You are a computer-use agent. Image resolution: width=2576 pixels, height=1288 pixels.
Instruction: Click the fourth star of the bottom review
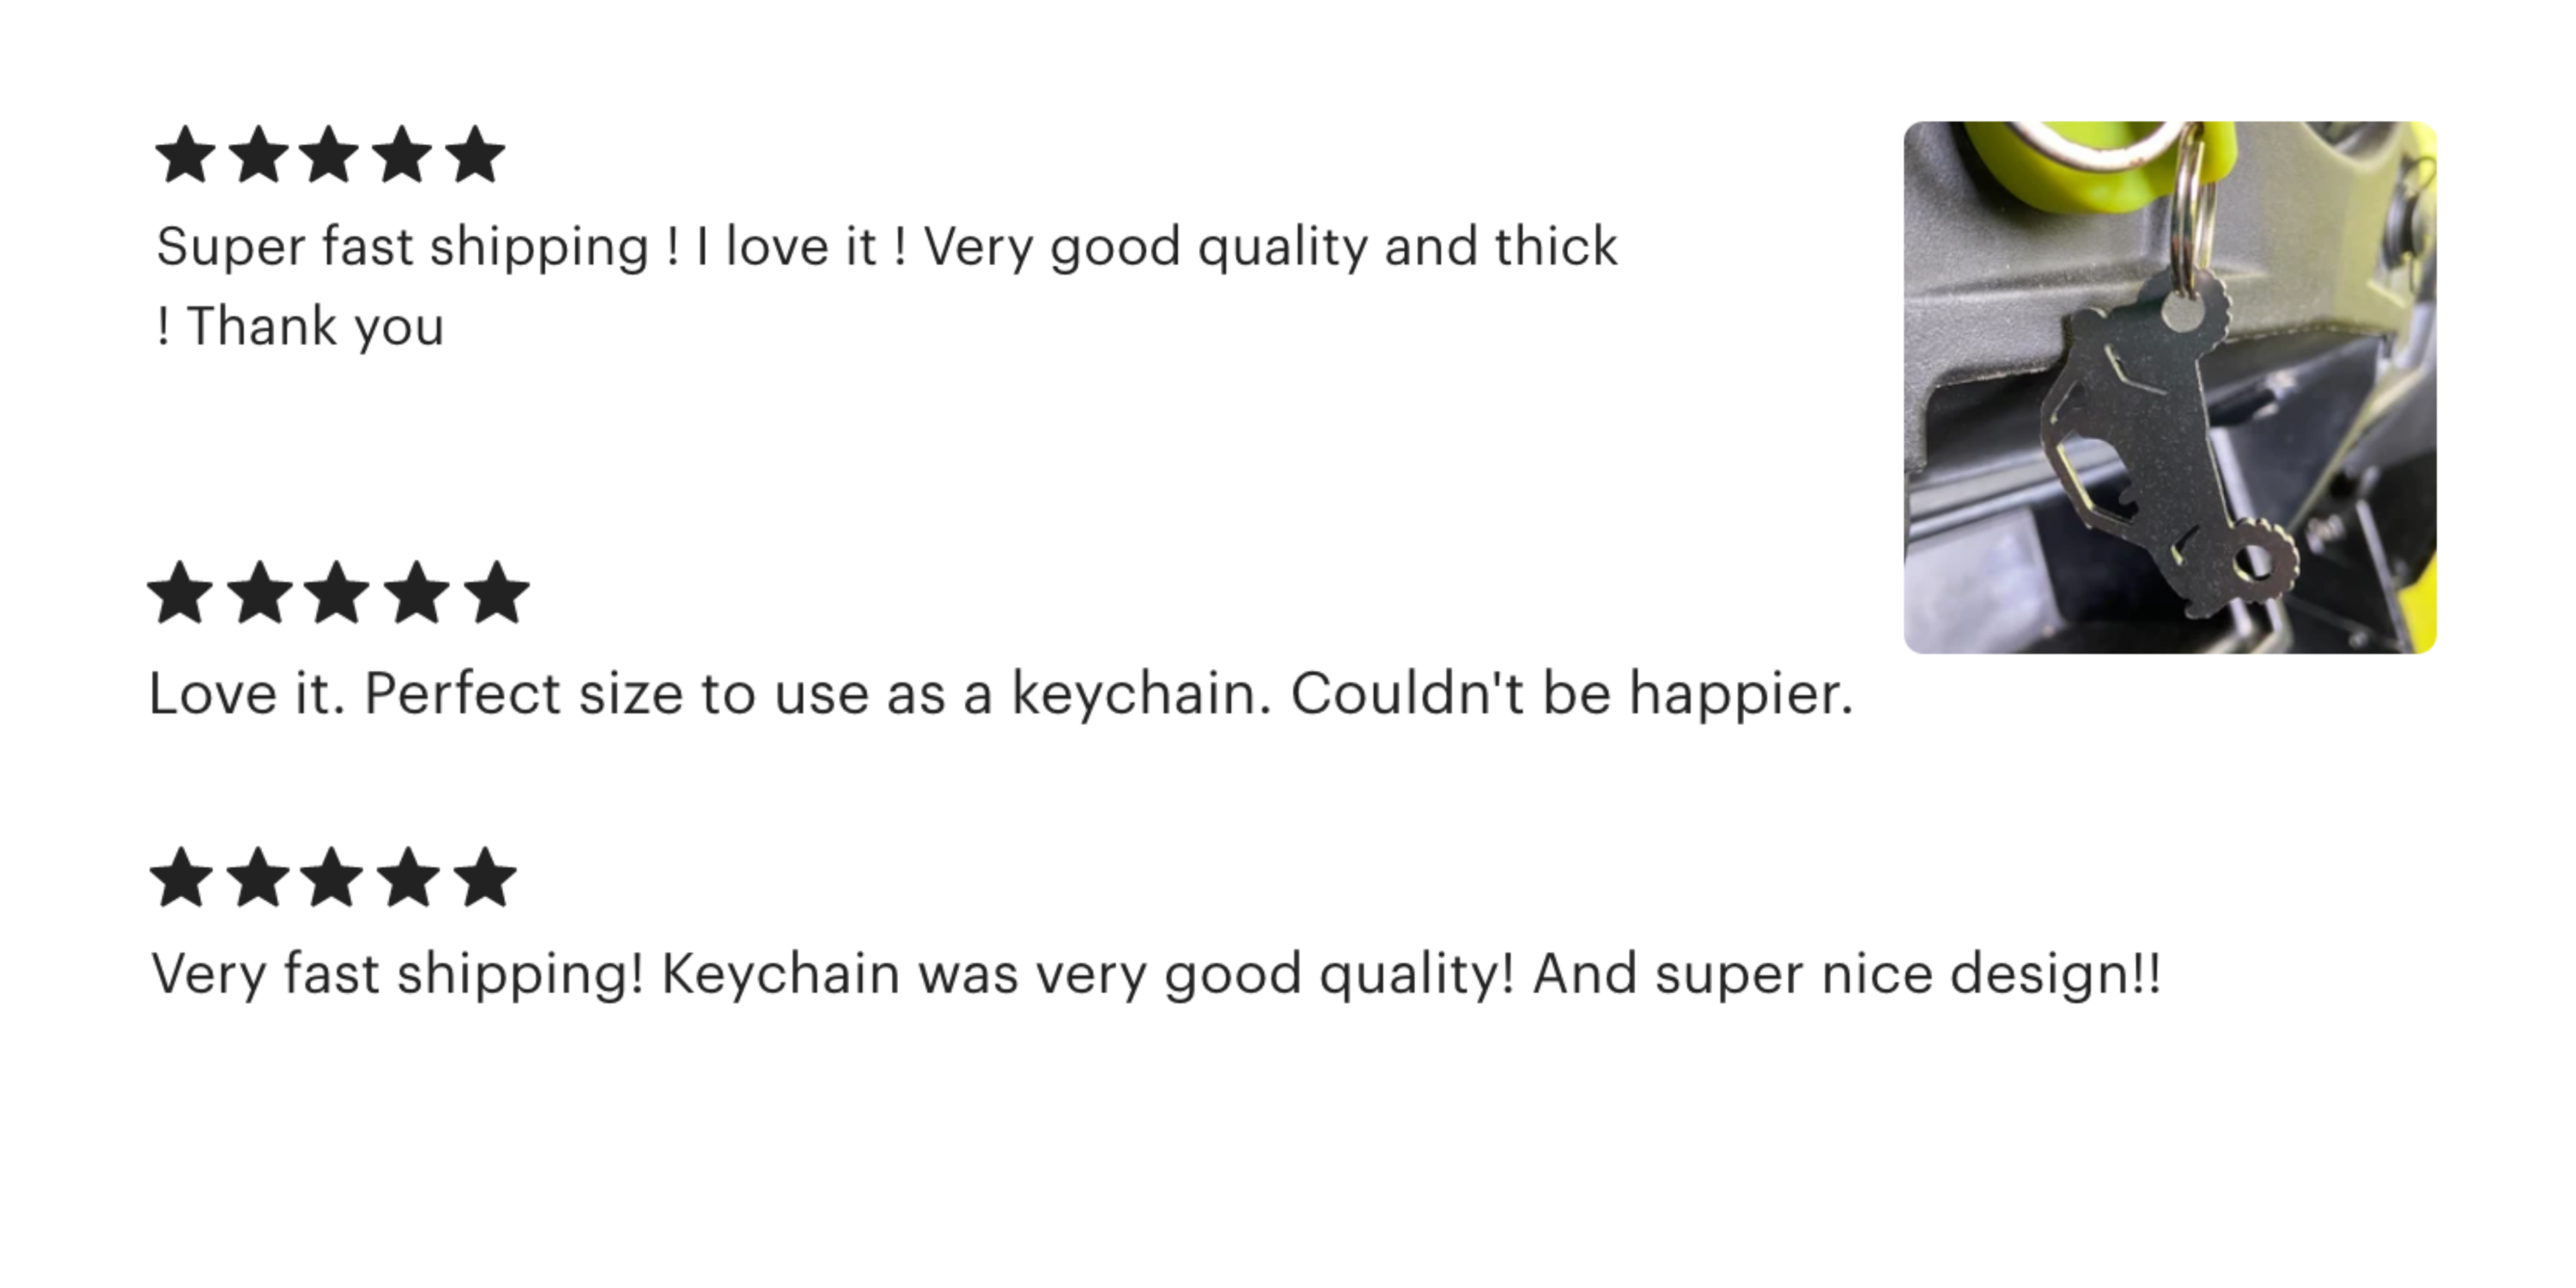point(409,879)
